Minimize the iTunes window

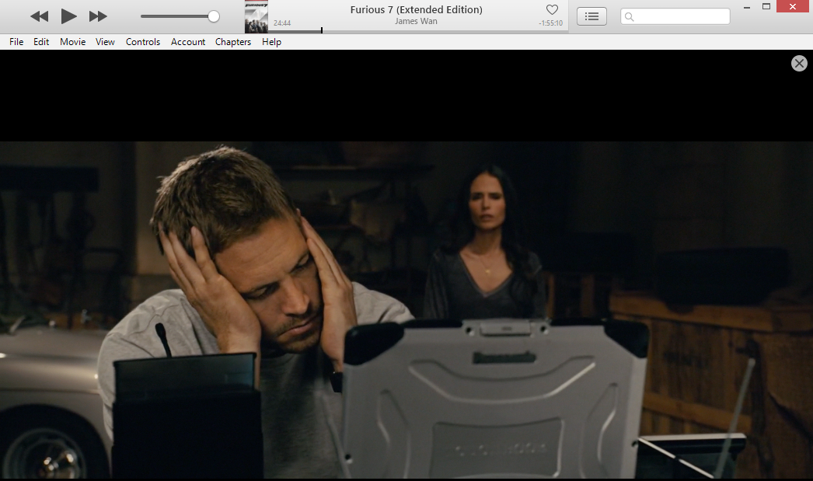click(747, 7)
